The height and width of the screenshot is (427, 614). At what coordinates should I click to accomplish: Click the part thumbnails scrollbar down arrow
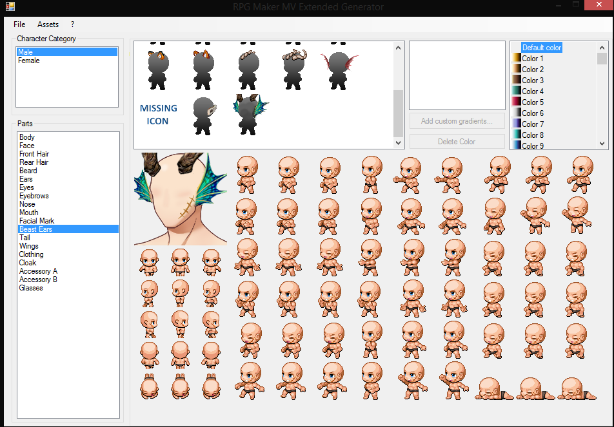coord(398,143)
